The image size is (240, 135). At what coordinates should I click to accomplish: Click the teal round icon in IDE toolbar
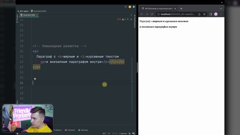(134, 7)
